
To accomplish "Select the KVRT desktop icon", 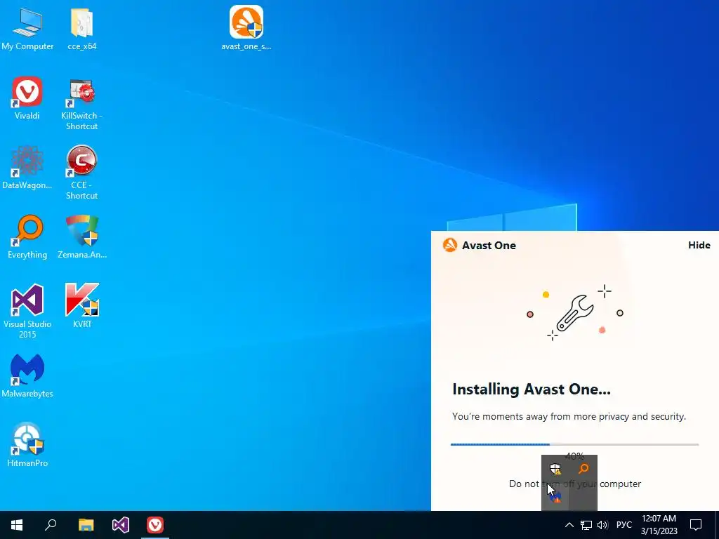I will [x=81, y=306].
